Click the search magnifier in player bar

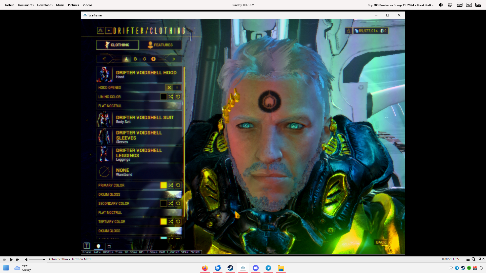point(474,259)
